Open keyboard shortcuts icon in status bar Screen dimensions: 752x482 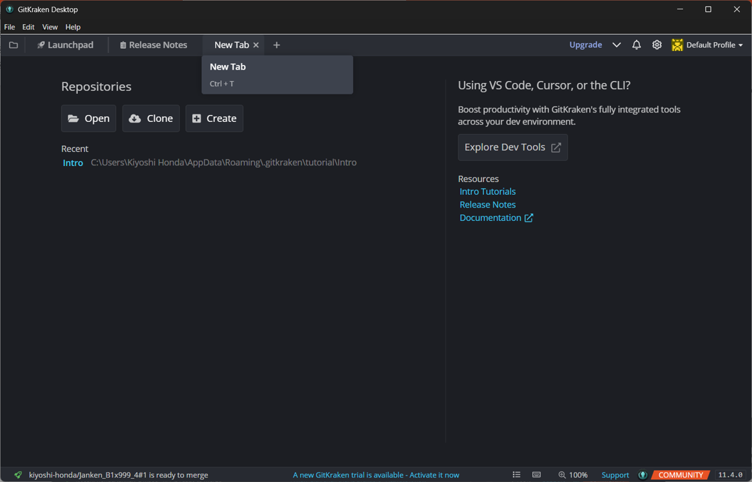[536, 475]
